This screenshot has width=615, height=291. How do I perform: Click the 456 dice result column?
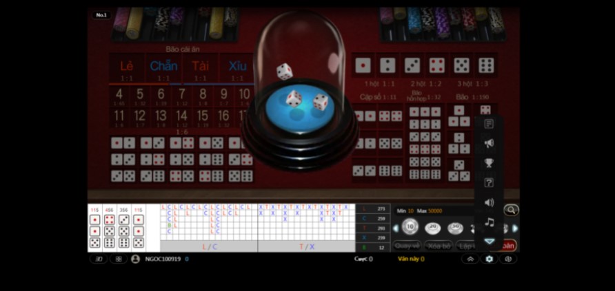pos(110,228)
